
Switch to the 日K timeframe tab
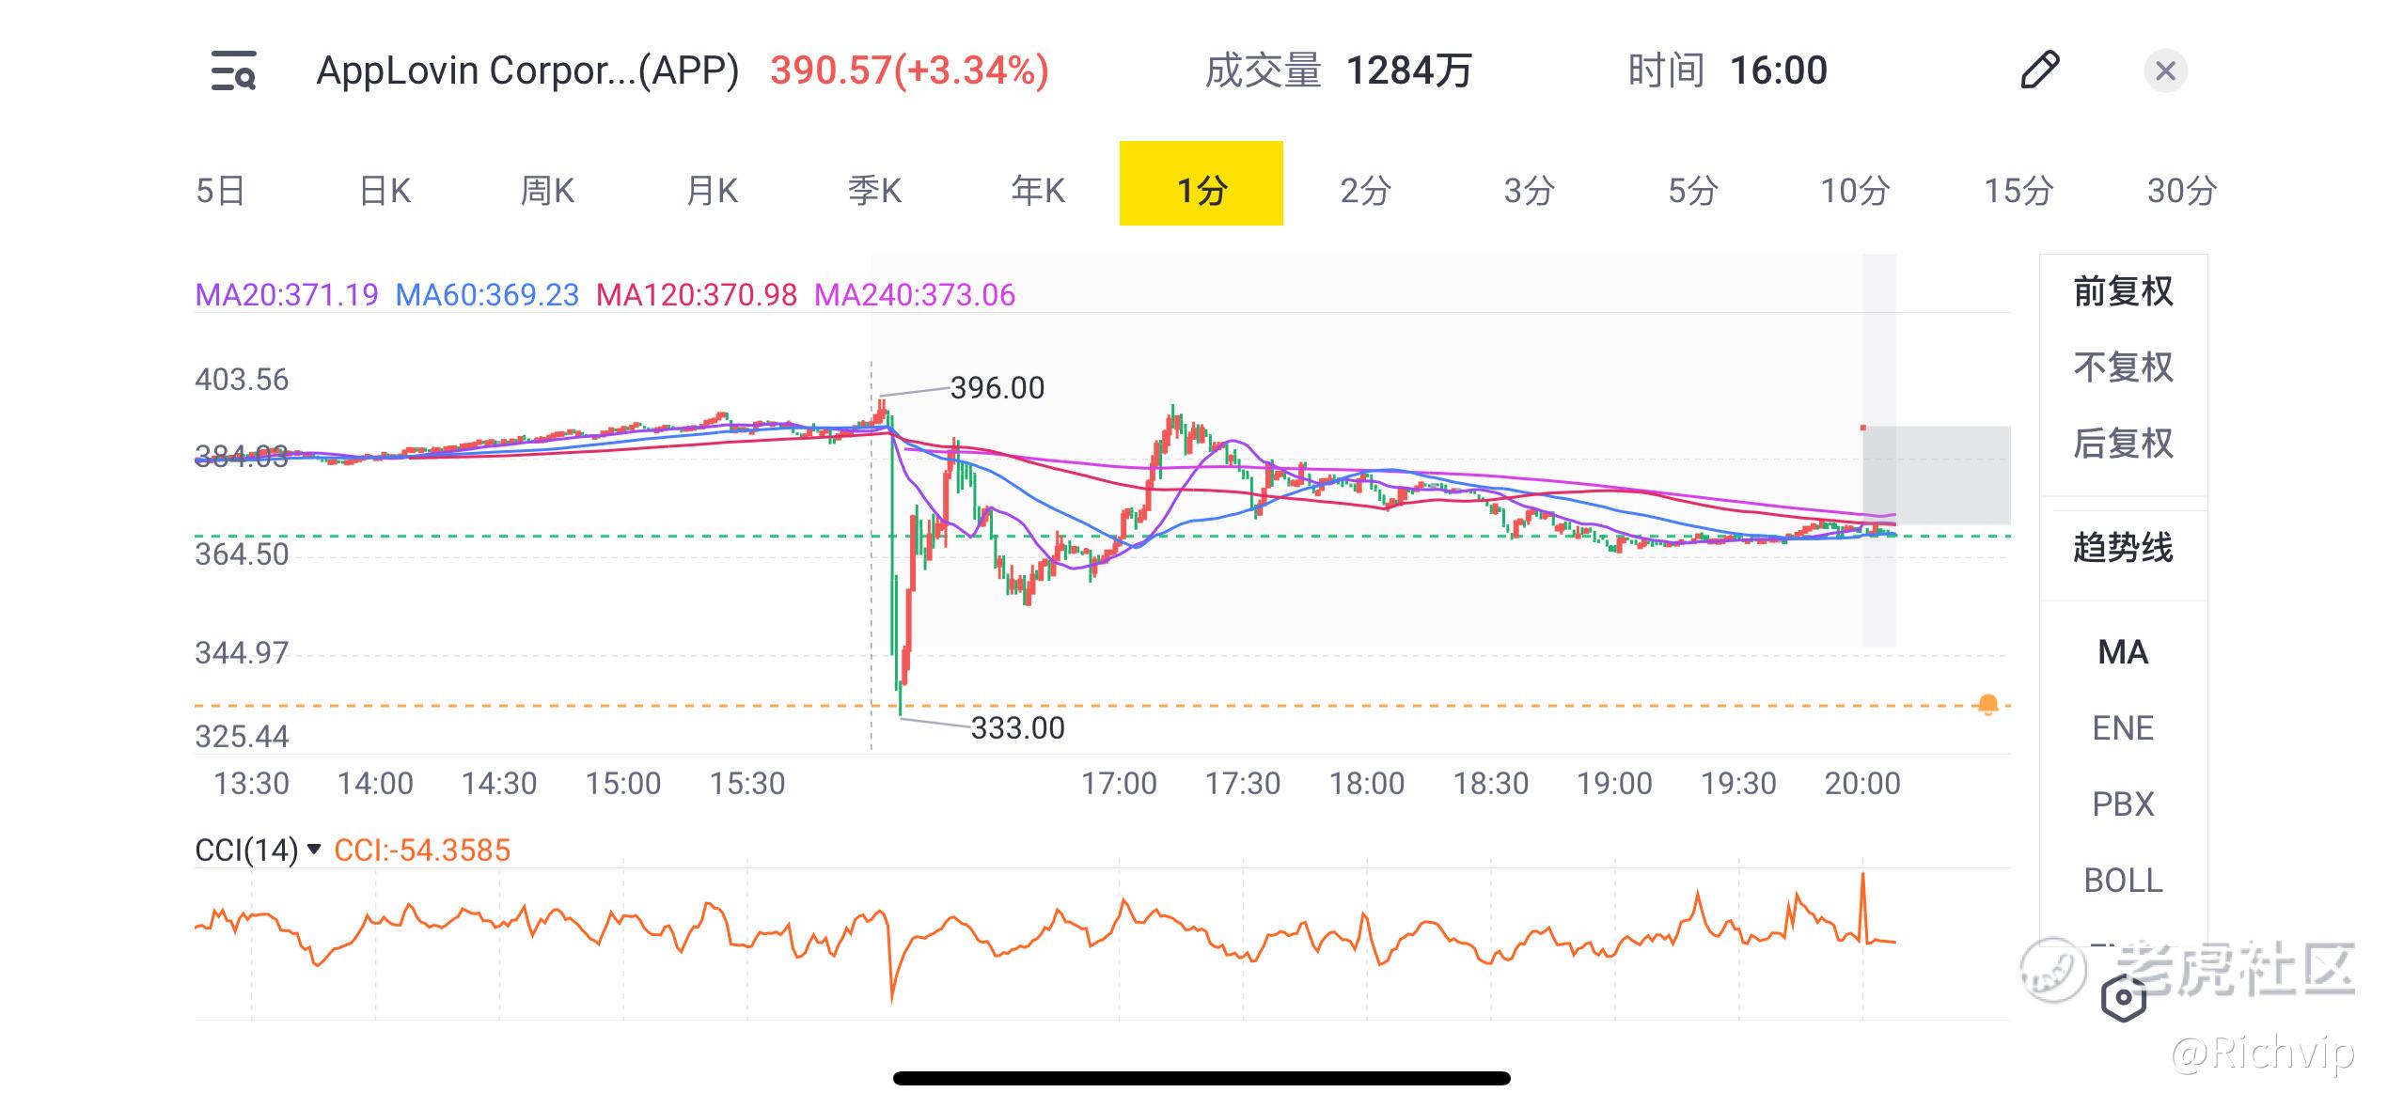(385, 191)
